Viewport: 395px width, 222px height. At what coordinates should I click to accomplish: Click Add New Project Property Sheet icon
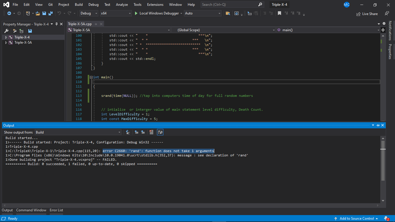(14, 31)
